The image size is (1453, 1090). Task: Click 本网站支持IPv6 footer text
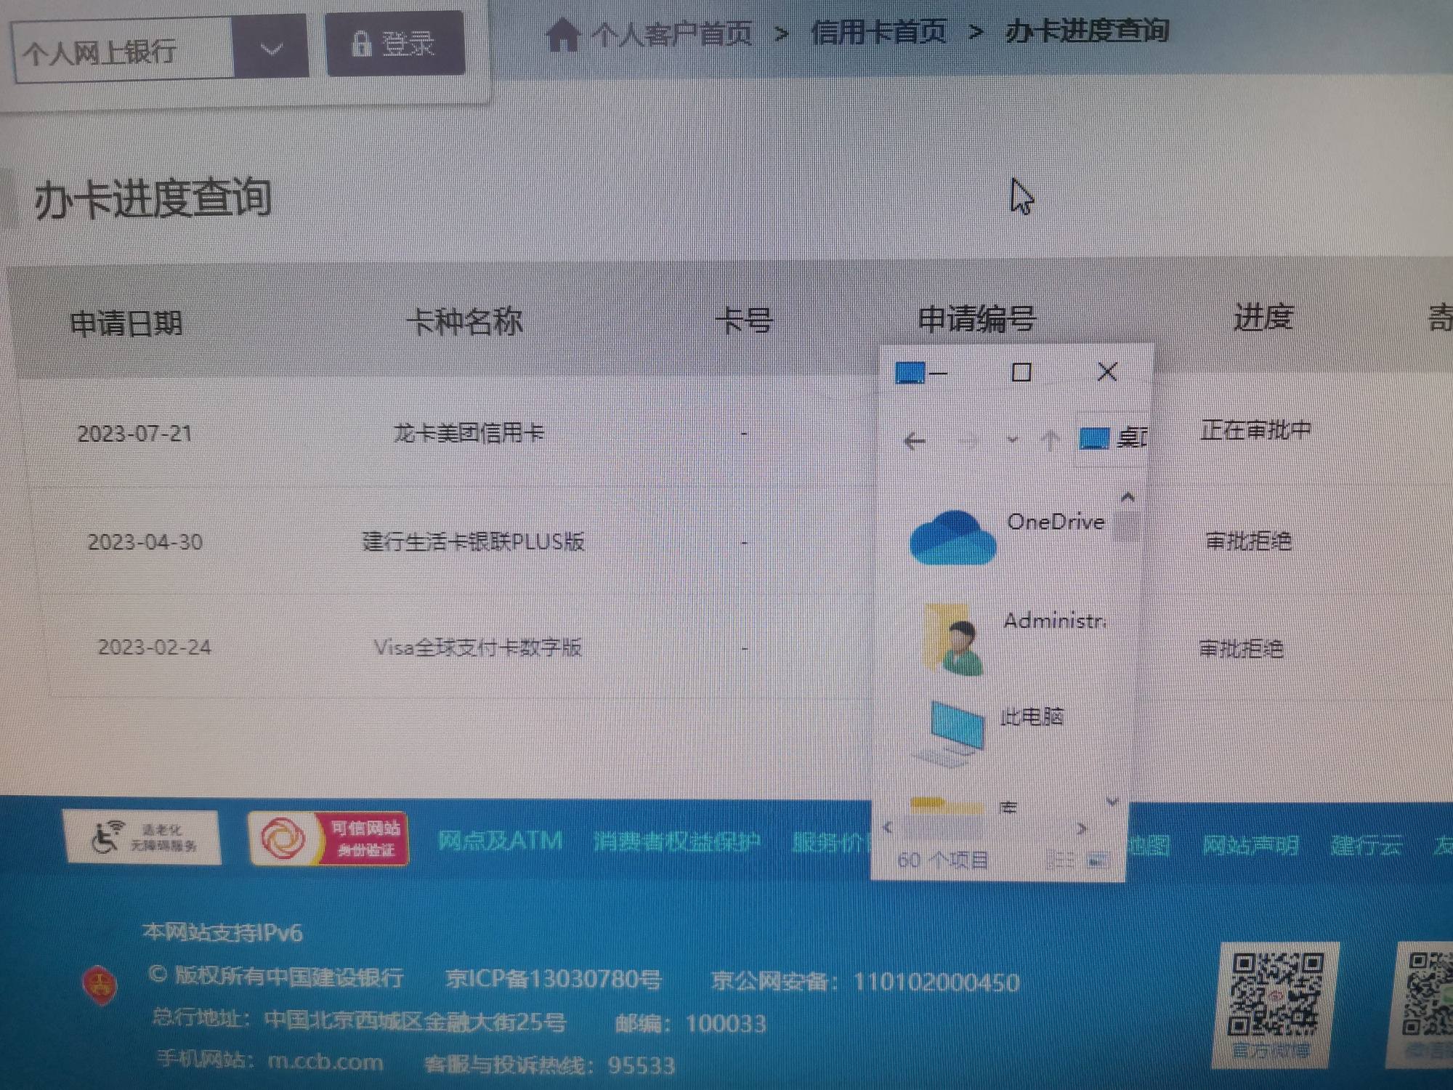[x=222, y=932]
